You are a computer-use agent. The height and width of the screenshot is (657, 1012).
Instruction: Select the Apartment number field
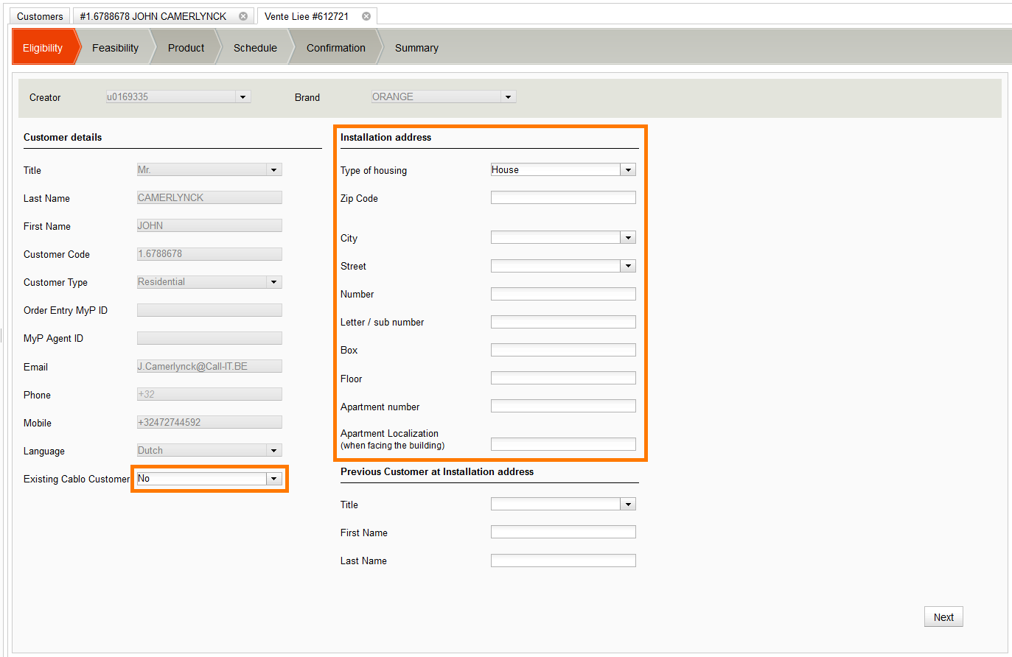(x=562, y=407)
